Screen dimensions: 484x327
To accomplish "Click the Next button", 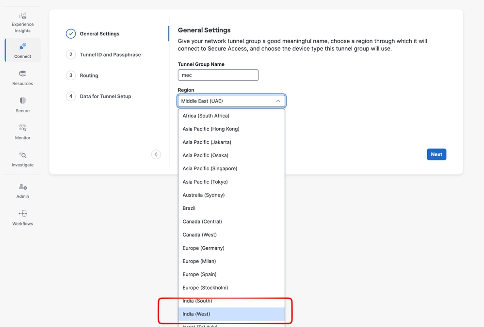I will [x=436, y=154].
